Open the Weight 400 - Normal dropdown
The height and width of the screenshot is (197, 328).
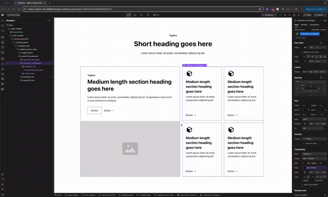point(314,158)
